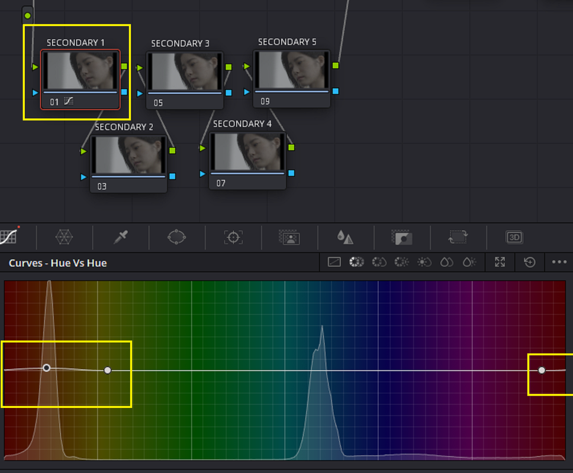
Task: Click the green RGB input of node 03
Action: [83, 151]
